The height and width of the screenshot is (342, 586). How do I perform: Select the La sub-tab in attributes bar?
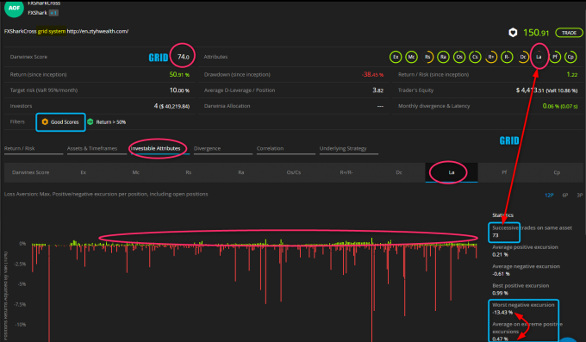[452, 172]
